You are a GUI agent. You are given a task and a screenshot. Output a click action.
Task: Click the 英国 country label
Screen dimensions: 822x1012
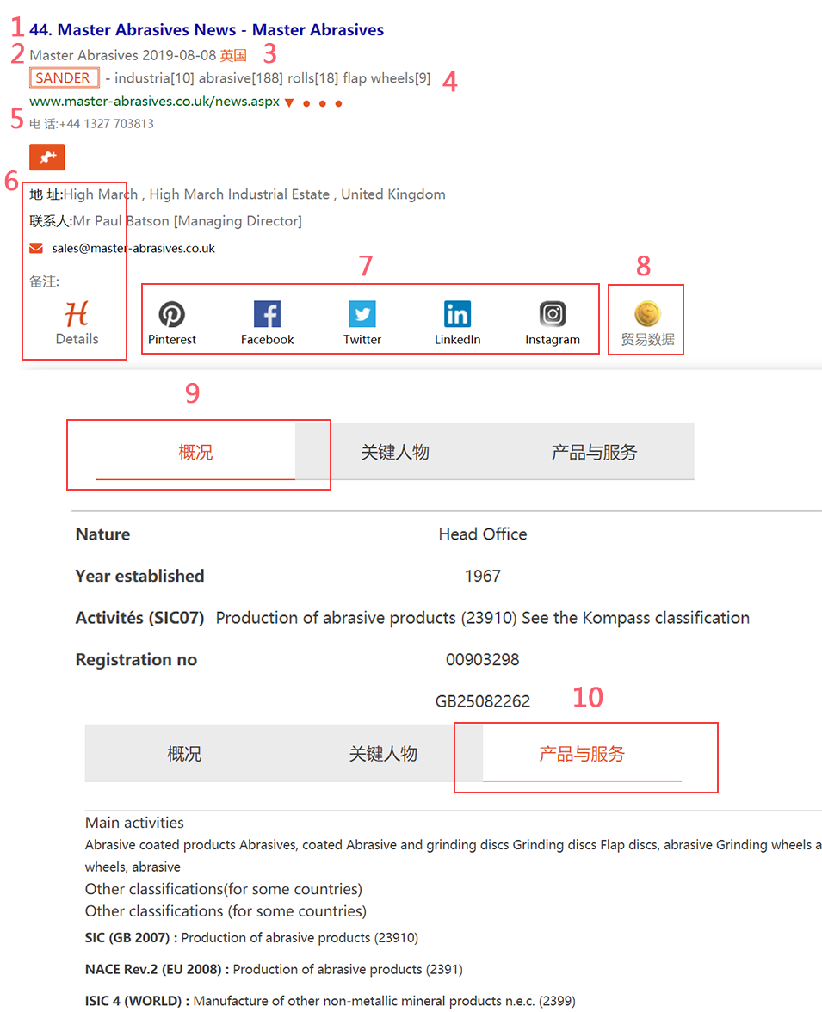[233, 55]
